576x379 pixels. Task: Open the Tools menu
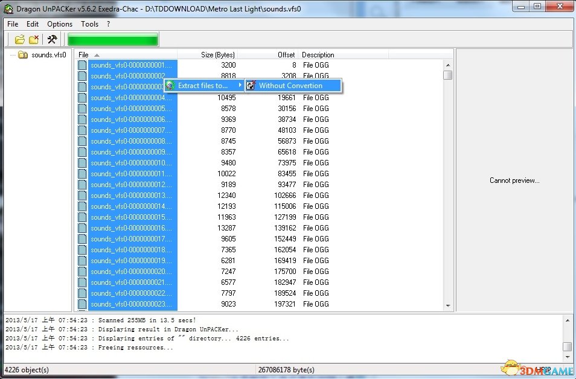click(x=89, y=24)
